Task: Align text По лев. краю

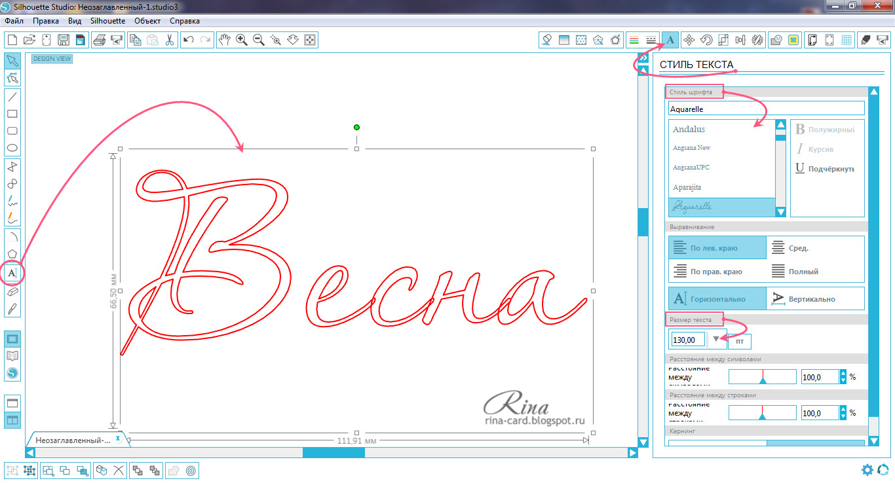Action: coord(717,248)
